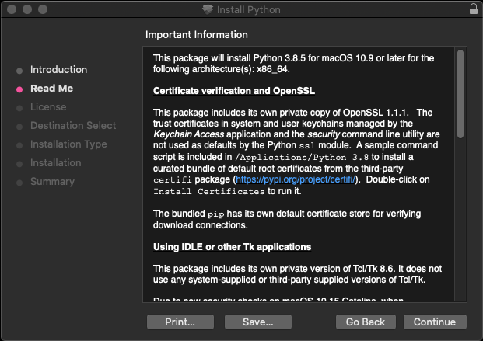
Task: Click the Print... button
Action: (180, 322)
